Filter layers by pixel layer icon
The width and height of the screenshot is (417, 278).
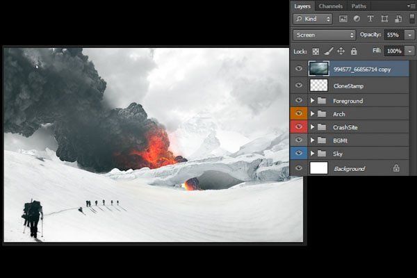click(343, 19)
